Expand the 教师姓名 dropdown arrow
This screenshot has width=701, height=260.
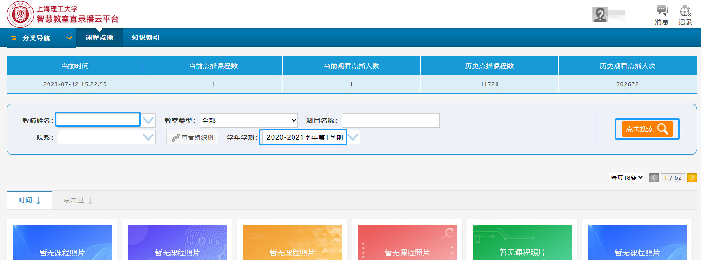[149, 121]
